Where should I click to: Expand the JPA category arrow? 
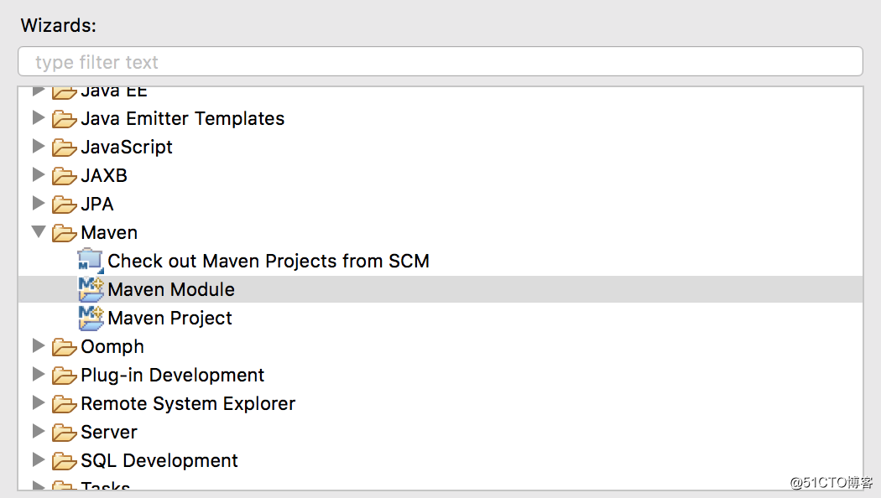coord(39,203)
